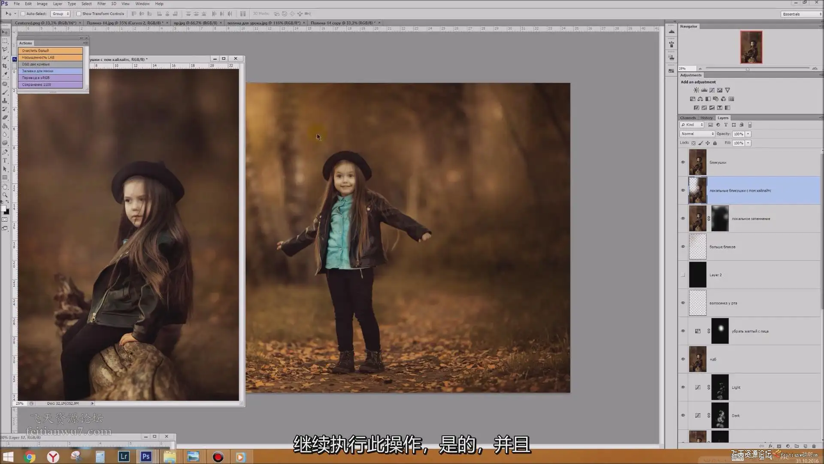Hide the Light curves layer
The height and width of the screenshot is (464, 824).
(x=683, y=387)
